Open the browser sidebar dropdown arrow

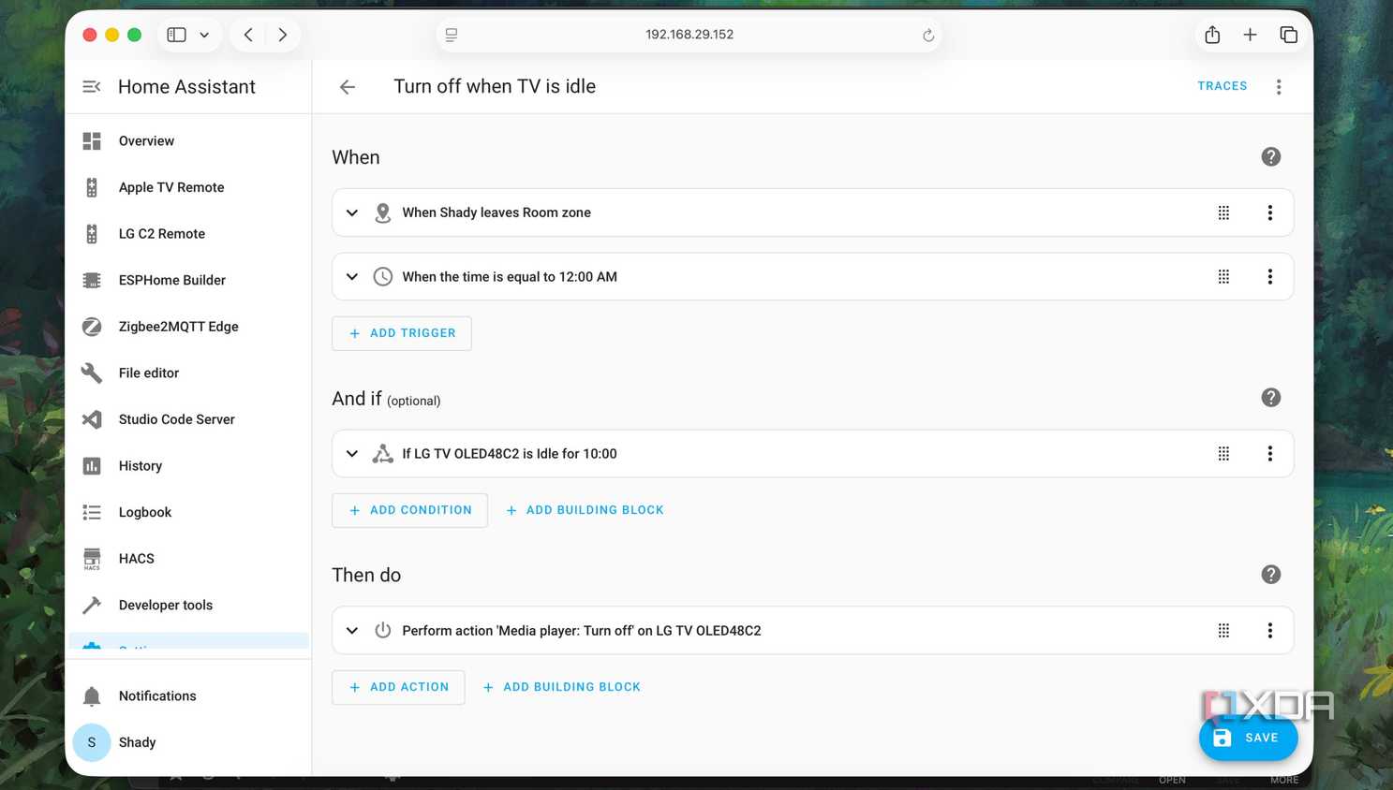coord(204,36)
